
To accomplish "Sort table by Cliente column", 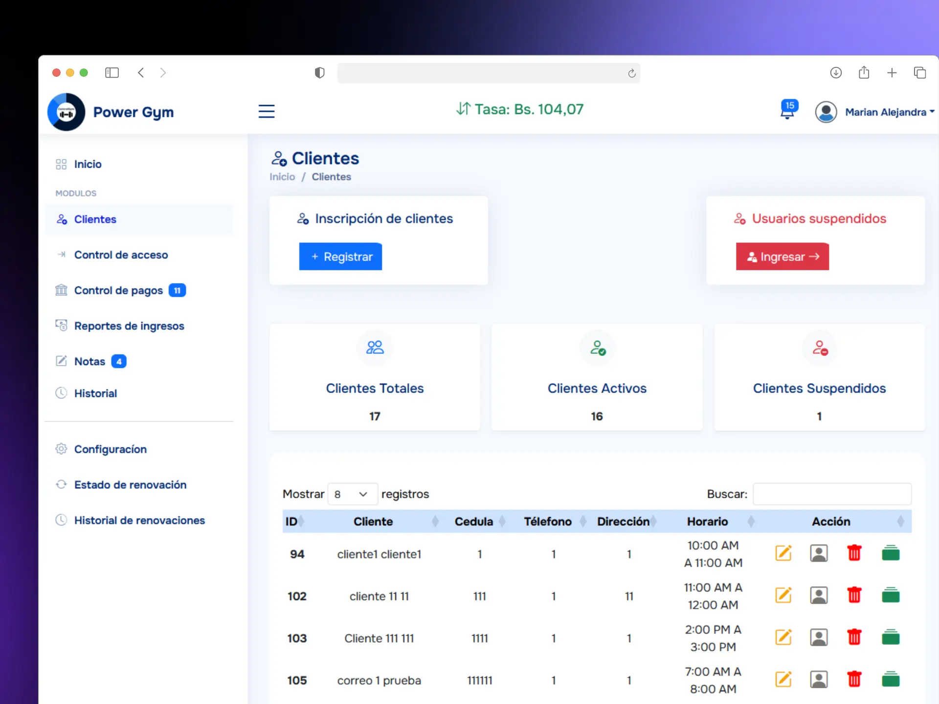I will click(374, 522).
